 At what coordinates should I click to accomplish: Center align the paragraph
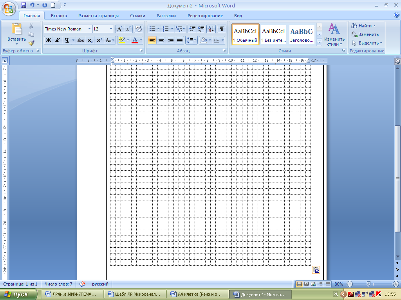click(161, 40)
